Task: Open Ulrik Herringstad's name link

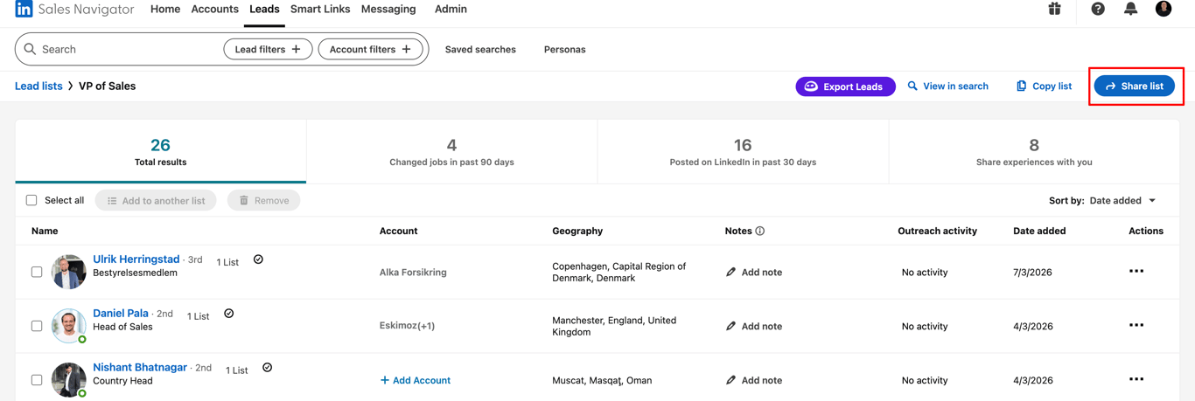Action: coord(136,259)
